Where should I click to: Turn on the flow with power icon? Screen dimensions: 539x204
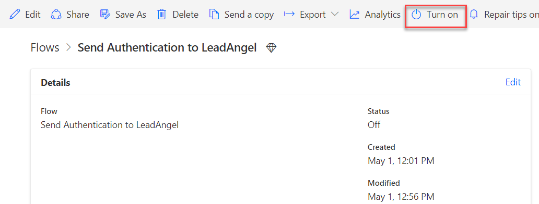coord(416,15)
